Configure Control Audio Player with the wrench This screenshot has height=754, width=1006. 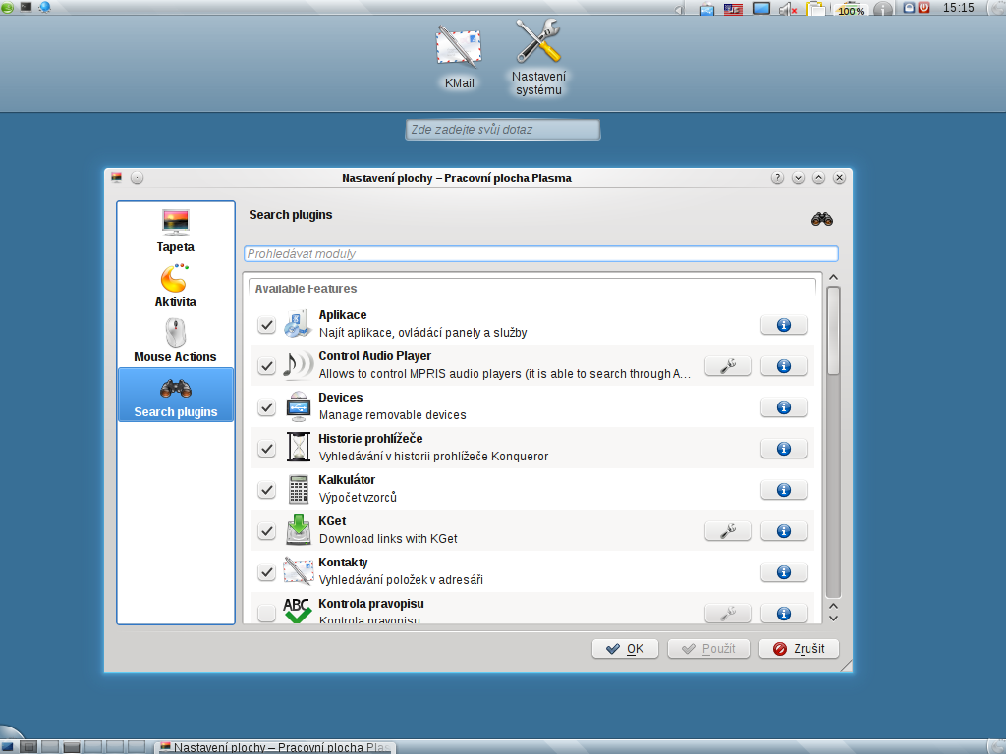point(728,366)
